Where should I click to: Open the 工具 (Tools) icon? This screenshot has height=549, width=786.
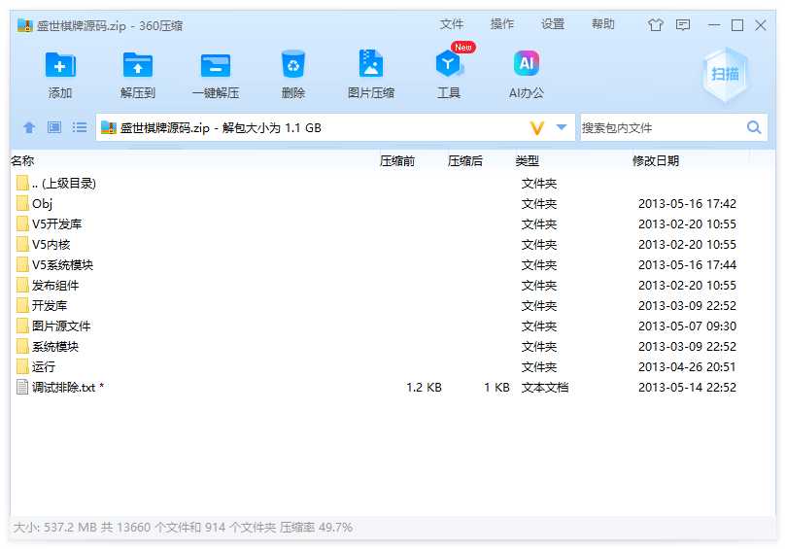[449, 64]
